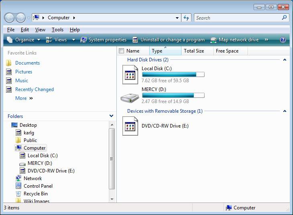Open the Views dropdown arrow

coord(73,40)
